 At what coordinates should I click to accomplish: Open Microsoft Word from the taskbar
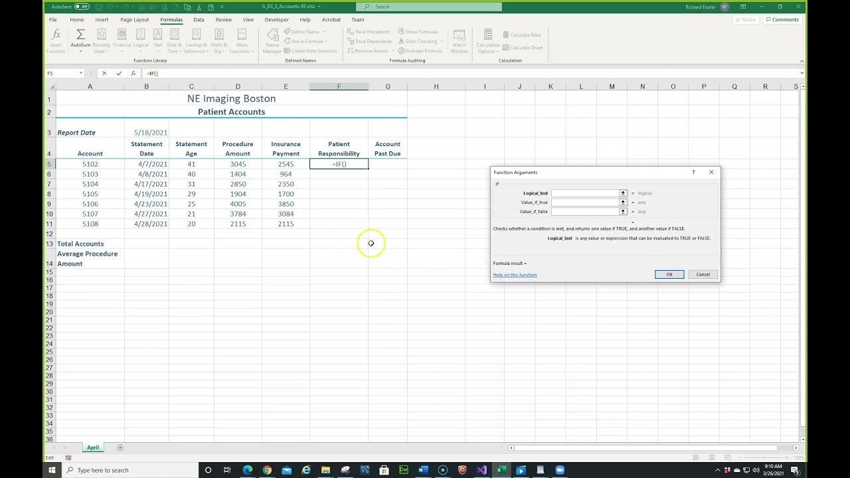423,470
